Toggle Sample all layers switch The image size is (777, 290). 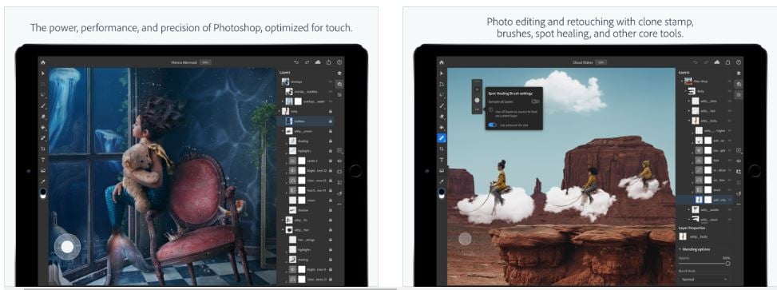[536, 101]
